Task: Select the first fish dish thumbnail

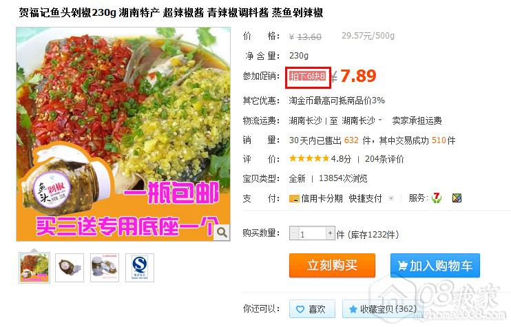Action: (x=34, y=267)
